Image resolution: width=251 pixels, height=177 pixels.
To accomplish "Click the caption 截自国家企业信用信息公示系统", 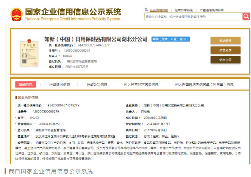I will click(x=51, y=171).
